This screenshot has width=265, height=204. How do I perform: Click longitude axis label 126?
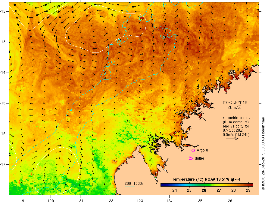[x=229, y=201]
